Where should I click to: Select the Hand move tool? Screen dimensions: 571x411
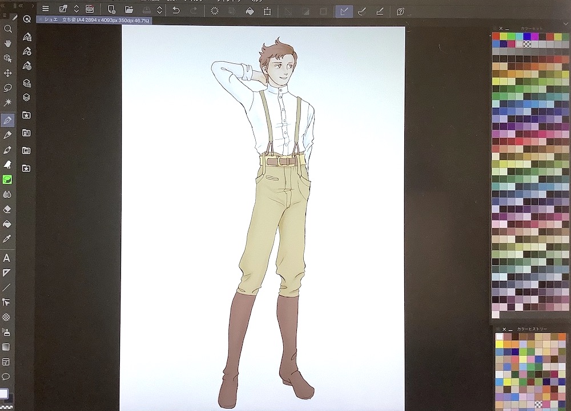click(7, 43)
